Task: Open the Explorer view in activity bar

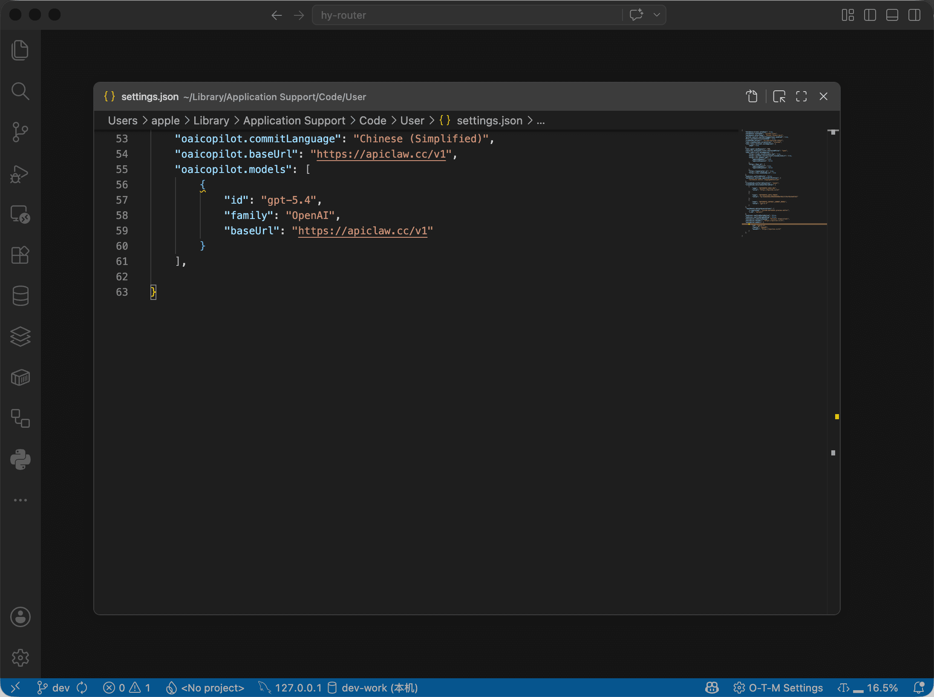Action: tap(20, 50)
